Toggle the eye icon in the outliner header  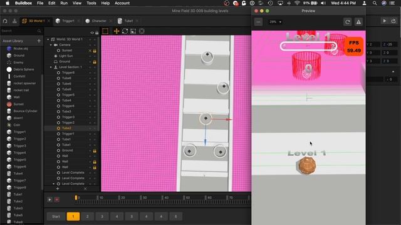(92, 32)
